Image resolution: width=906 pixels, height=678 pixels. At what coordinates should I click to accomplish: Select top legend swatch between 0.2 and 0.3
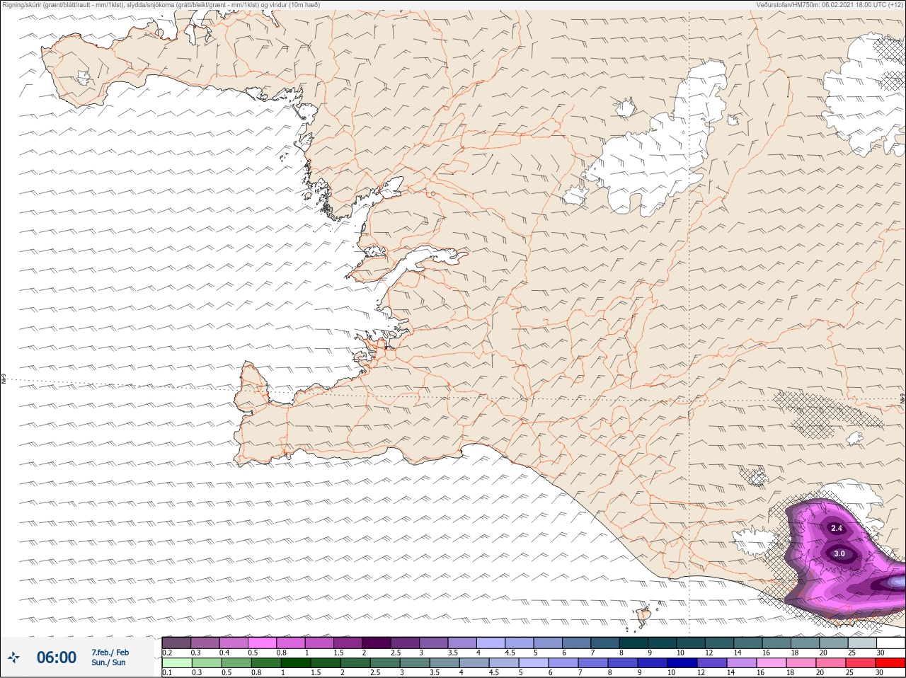click(x=177, y=643)
